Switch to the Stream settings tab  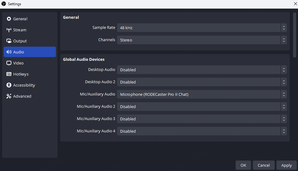[x=20, y=30]
